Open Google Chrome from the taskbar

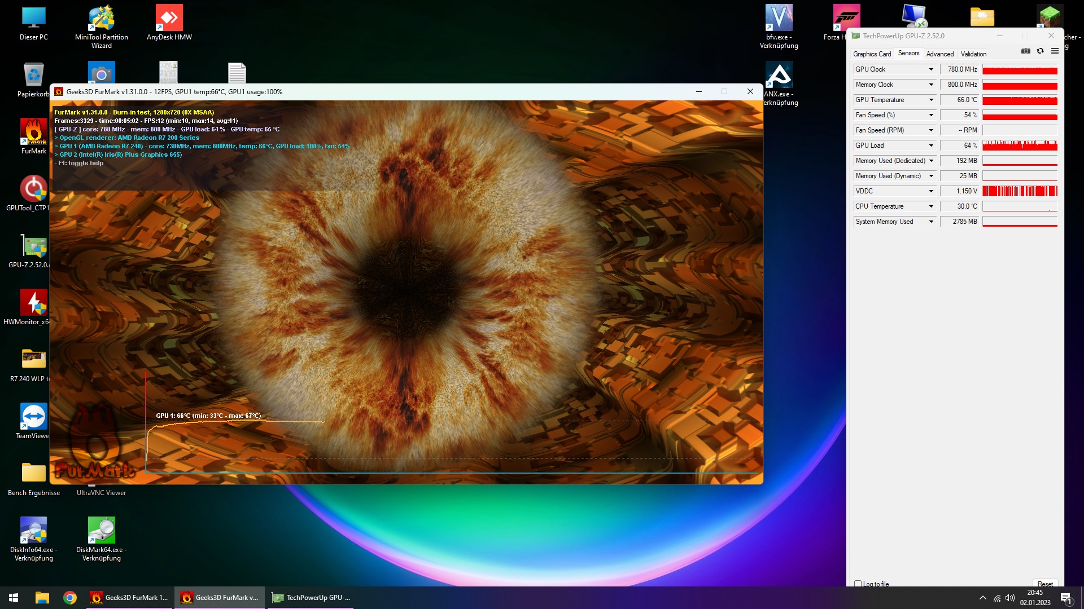click(70, 598)
